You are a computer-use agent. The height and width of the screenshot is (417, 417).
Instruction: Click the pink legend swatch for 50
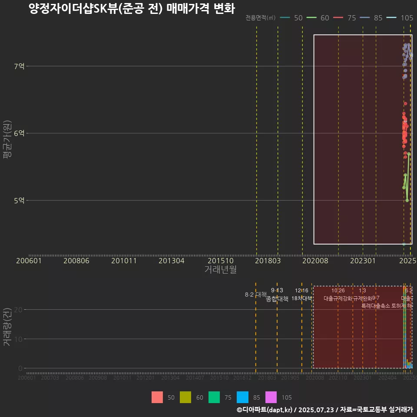coord(157,397)
